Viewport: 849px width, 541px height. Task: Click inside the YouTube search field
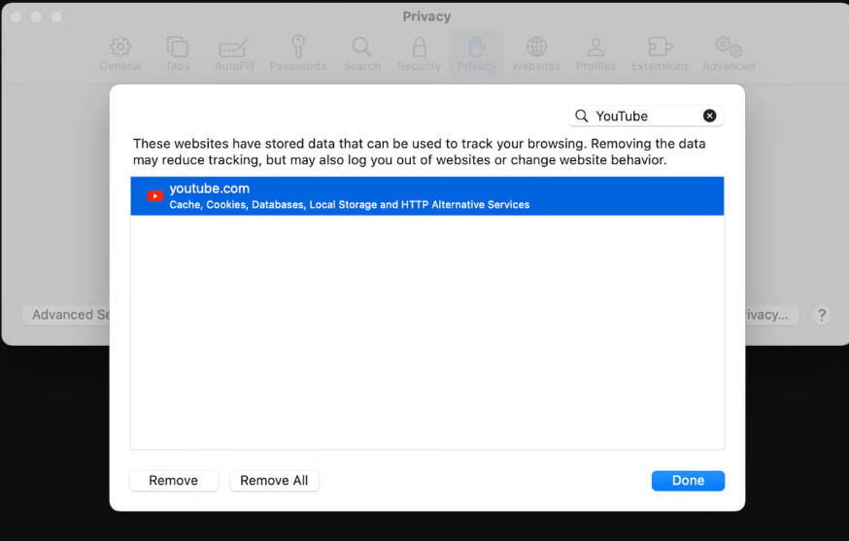click(x=646, y=116)
